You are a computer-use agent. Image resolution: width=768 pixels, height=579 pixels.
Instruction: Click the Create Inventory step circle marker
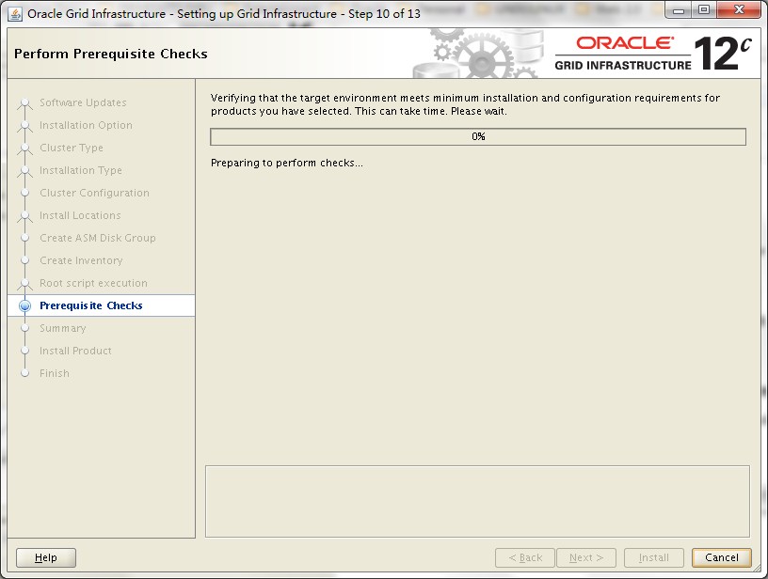click(x=25, y=260)
